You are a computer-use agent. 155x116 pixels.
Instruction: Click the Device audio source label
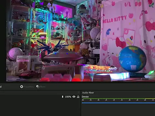click(85, 97)
